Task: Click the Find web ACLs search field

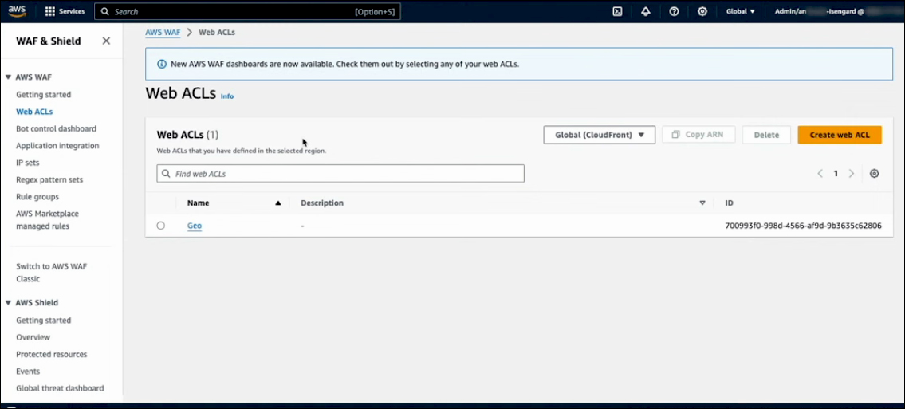Action: pyautogui.click(x=340, y=173)
